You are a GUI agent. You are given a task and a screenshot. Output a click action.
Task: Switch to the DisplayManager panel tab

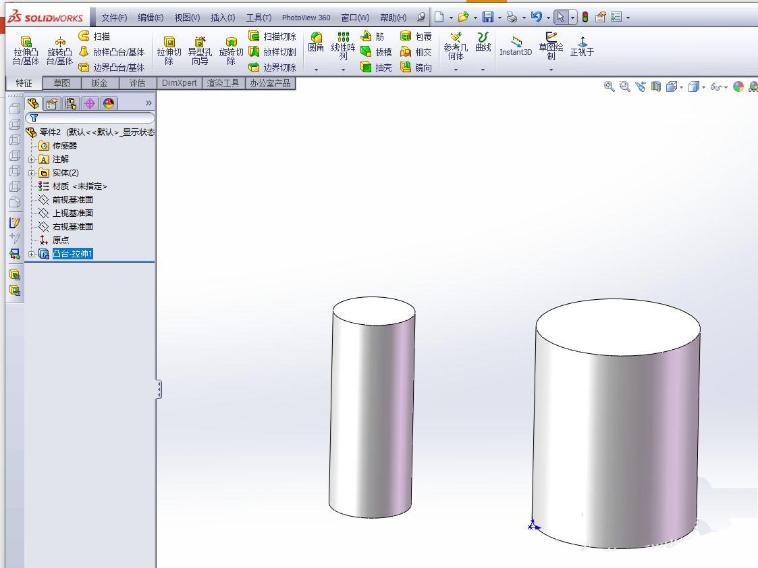pyautogui.click(x=108, y=103)
